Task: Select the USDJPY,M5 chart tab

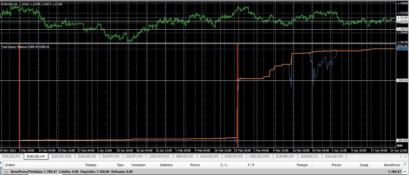Action: 134,156
